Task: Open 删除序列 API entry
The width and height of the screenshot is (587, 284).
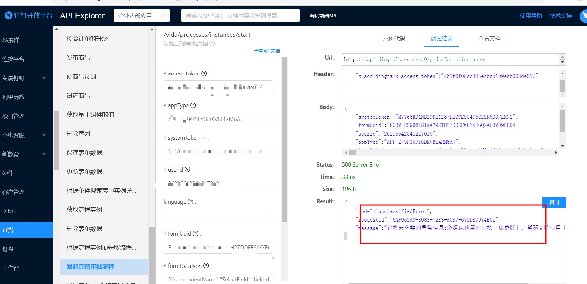Action: pos(78,134)
